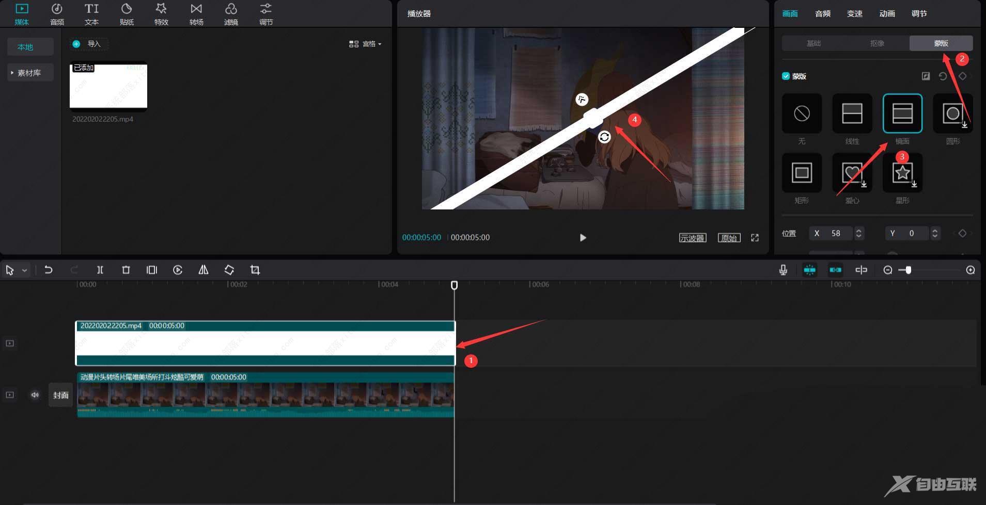Expand the 素材库 (Material library) tree item
This screenshot has height=505, width=986.
(30, 73)
